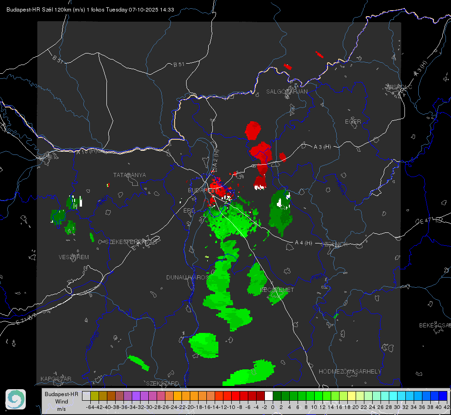451x415 pixels.
Task: Click the A 4 (H) road label
Action: click(x=304, y=243)
